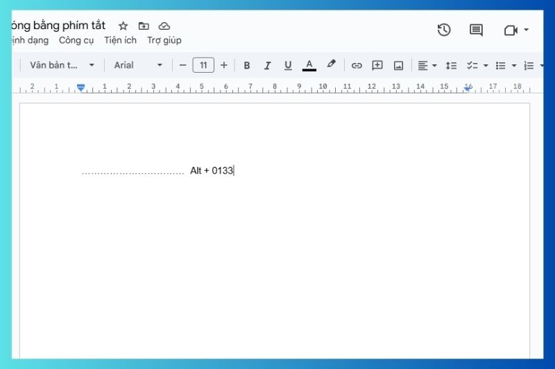
Task: Click the right indent marker on ruler
Action: point(468,89)
